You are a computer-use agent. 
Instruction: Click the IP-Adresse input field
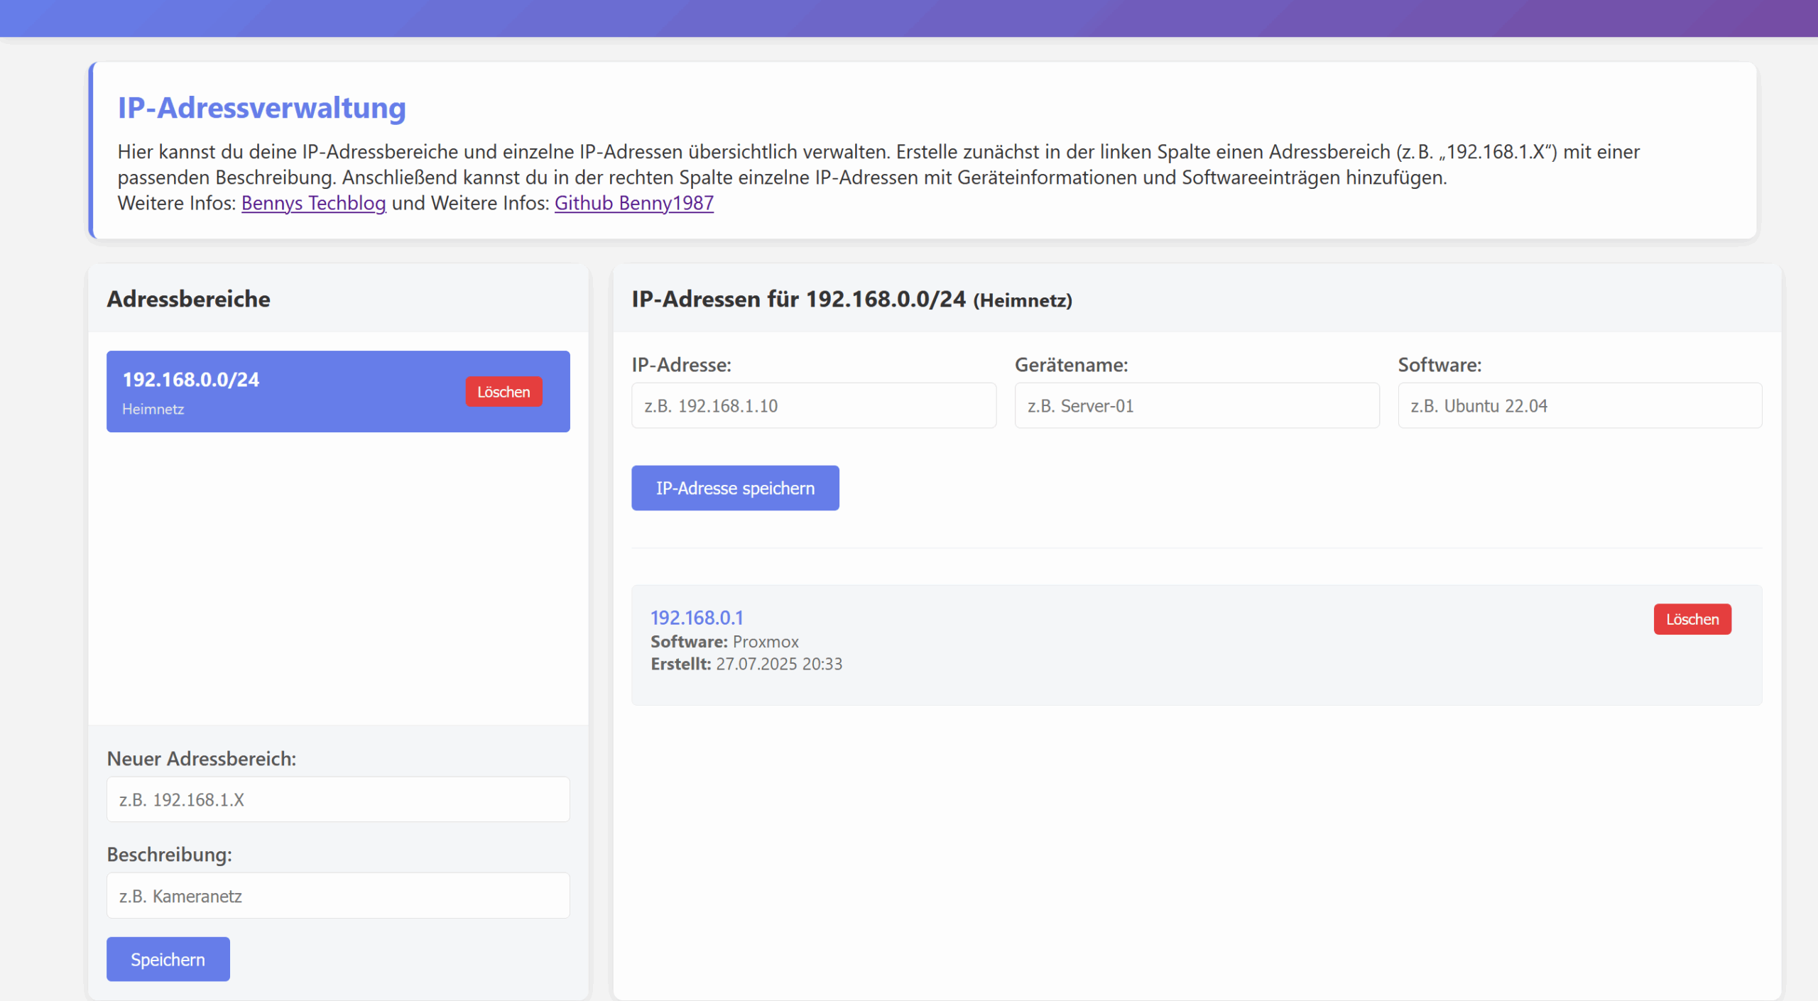pyautogui.click(x=814, y=405)
